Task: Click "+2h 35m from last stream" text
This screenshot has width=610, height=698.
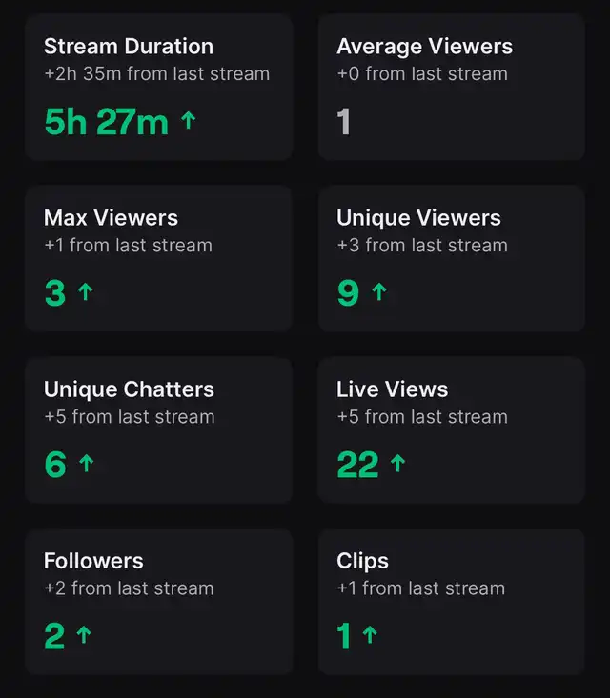Action: tap(156, 73)
